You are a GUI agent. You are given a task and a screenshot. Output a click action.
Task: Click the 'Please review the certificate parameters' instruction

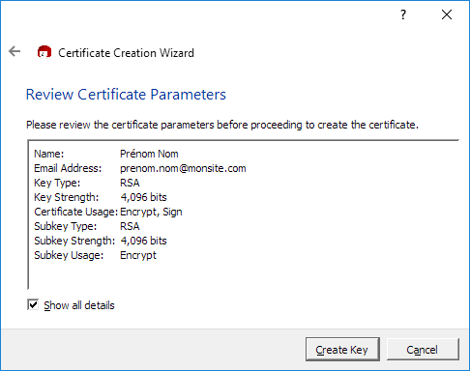point(222,125)
